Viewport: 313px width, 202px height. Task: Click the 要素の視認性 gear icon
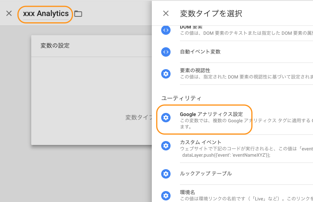click(x=166, y=74)
